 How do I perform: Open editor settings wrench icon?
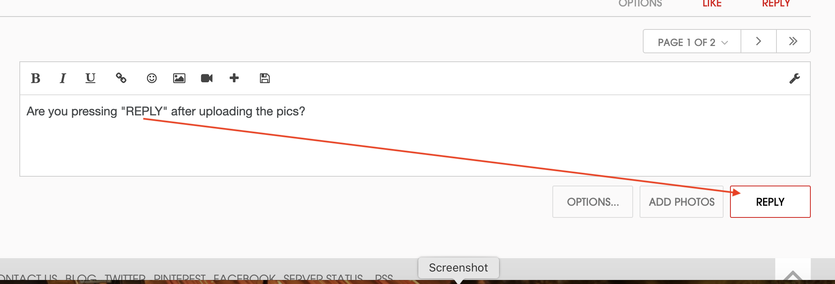(795, 78)
